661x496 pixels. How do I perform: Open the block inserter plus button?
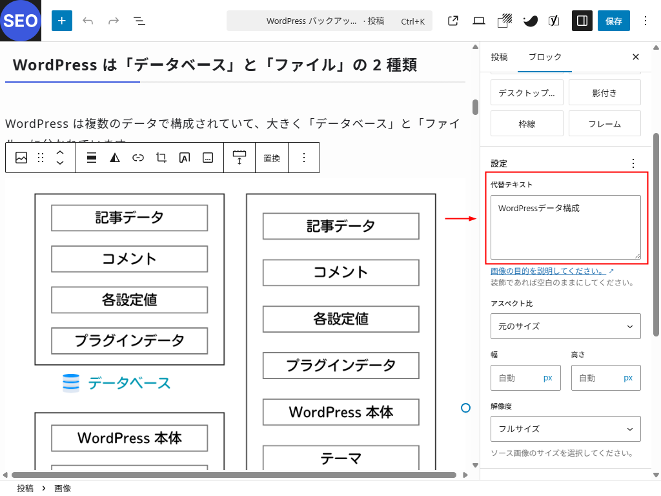click(x=62, y=21)
